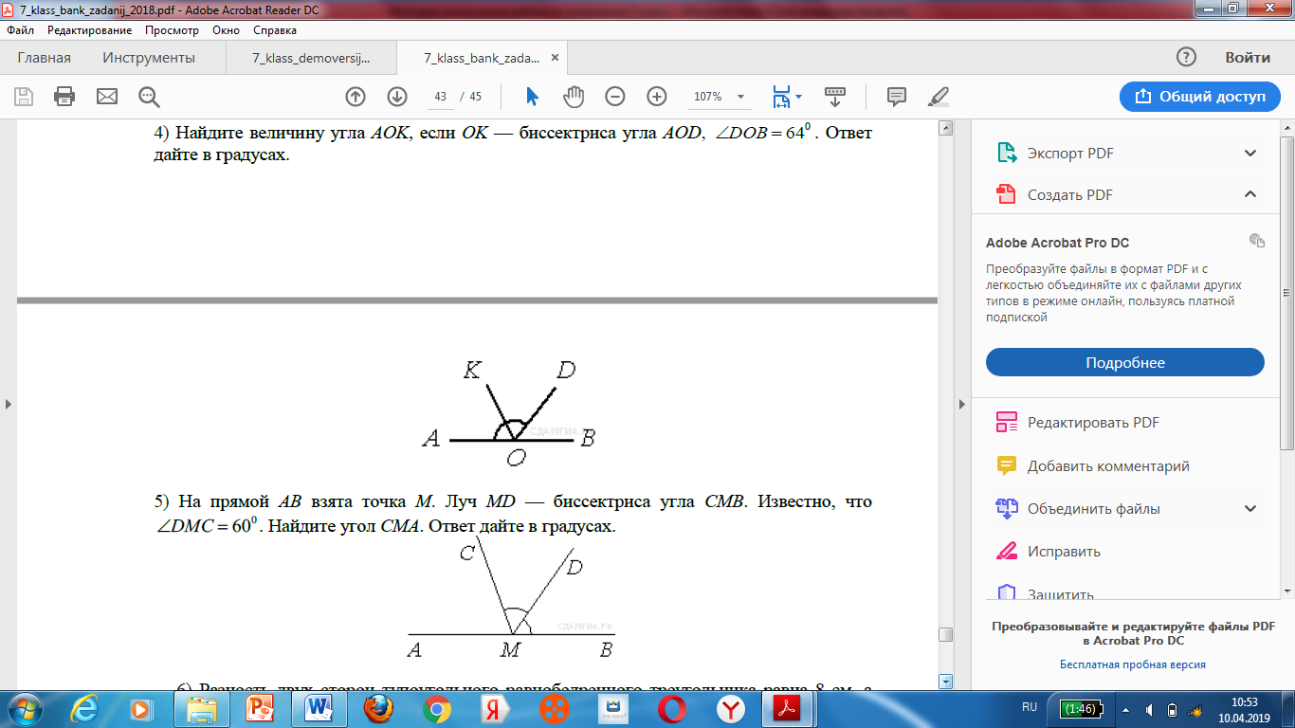Image resolution: width=1295 pixels, height=728 pixels.
Task: Collapse the 'Создать PDF' section chevron
Action: click(1250, 194)
